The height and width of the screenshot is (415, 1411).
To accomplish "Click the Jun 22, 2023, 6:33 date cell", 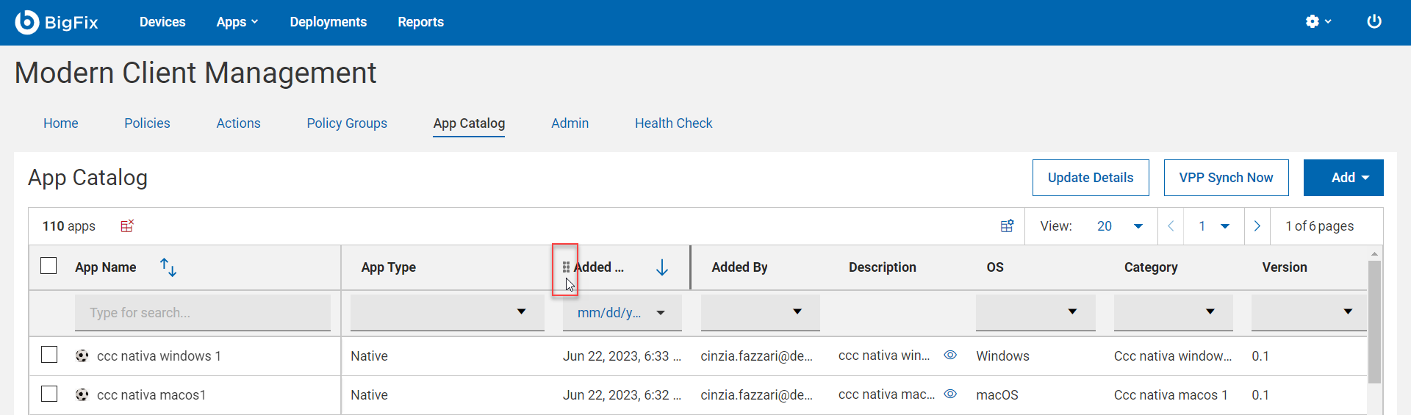I will pyautogui.click(x=622, y=356).
